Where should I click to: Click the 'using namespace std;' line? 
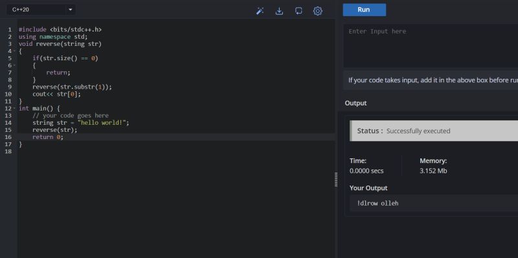53,37
